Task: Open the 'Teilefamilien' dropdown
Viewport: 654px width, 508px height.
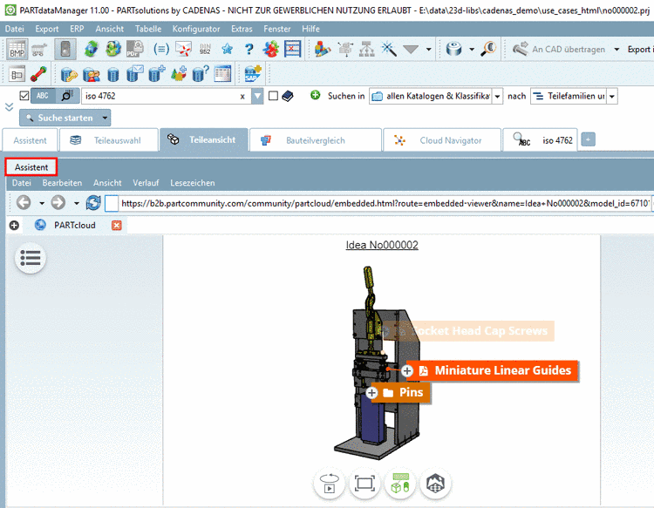Action: [612, 96]
